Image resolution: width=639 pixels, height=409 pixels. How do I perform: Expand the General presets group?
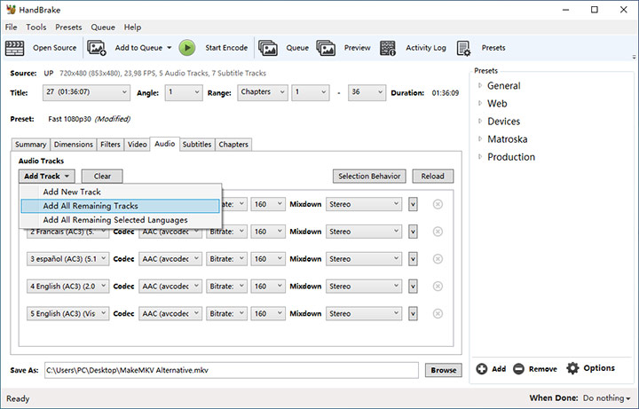click(x=480, y=86)
